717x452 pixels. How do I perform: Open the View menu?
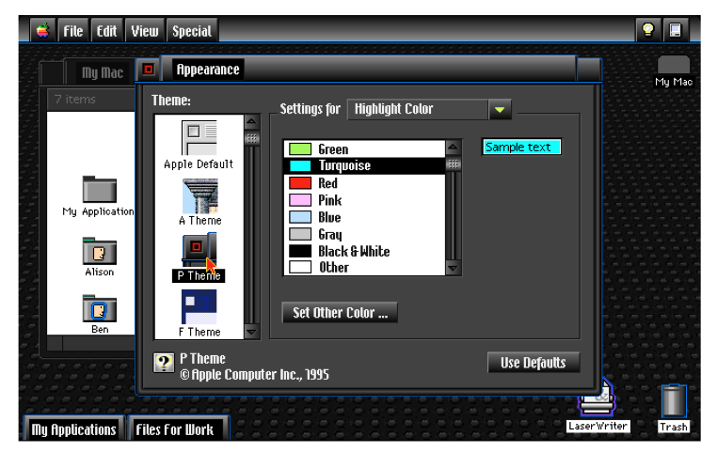click(145, 31)
